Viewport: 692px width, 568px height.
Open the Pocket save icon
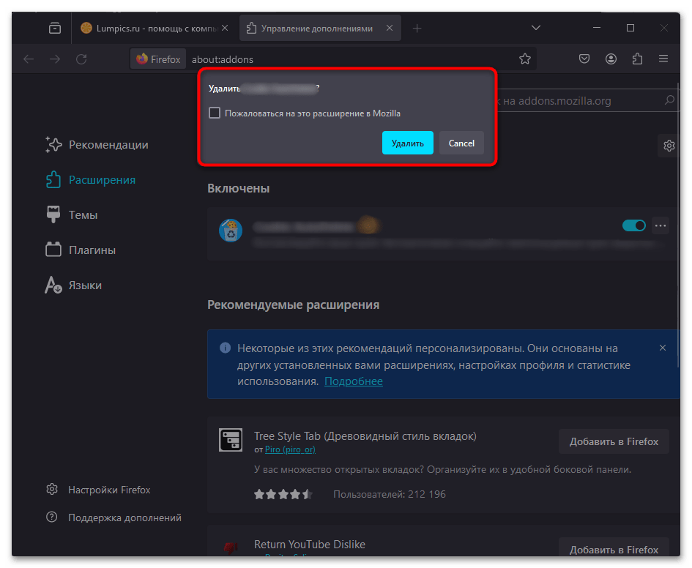click(x=584, y=59)
